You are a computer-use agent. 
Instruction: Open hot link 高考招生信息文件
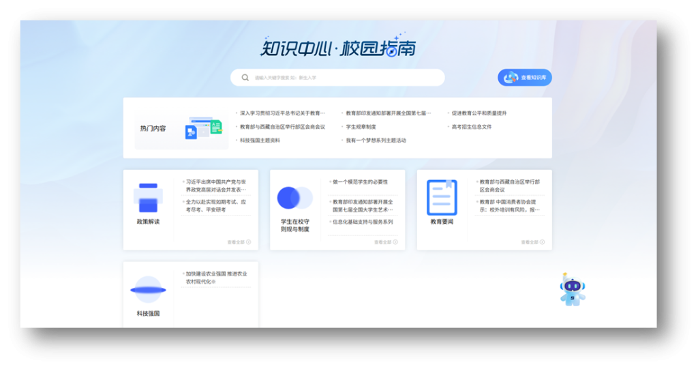click(x=472, y=127)
